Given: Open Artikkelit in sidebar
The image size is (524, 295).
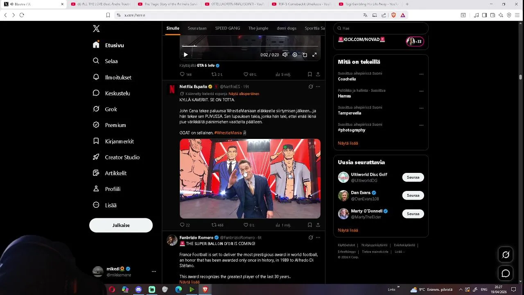Looking at the screenshot, I should [110, 173].
